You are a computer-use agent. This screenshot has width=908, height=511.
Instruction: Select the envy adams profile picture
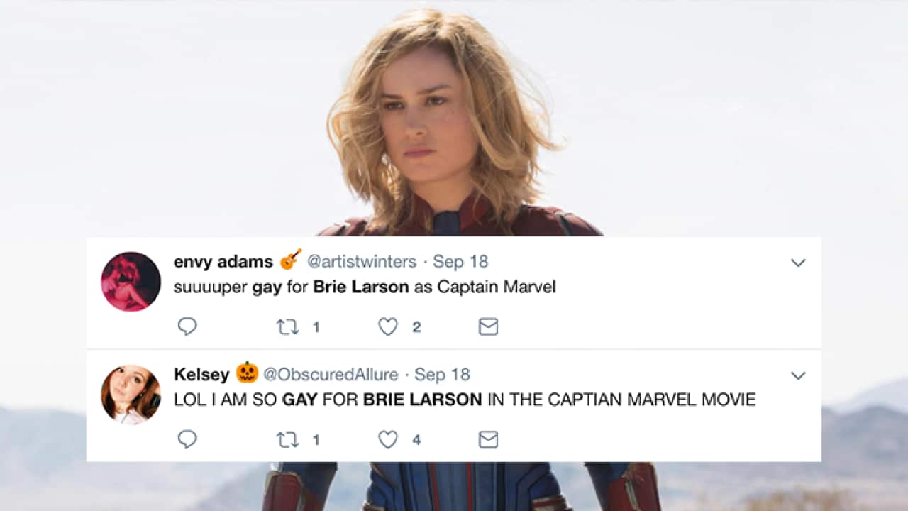click(x=131, y=282)
